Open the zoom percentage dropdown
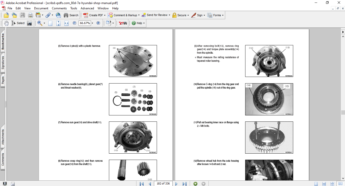Image resolution: width=345 pixels, height=186 pixels. pos(93,23)
